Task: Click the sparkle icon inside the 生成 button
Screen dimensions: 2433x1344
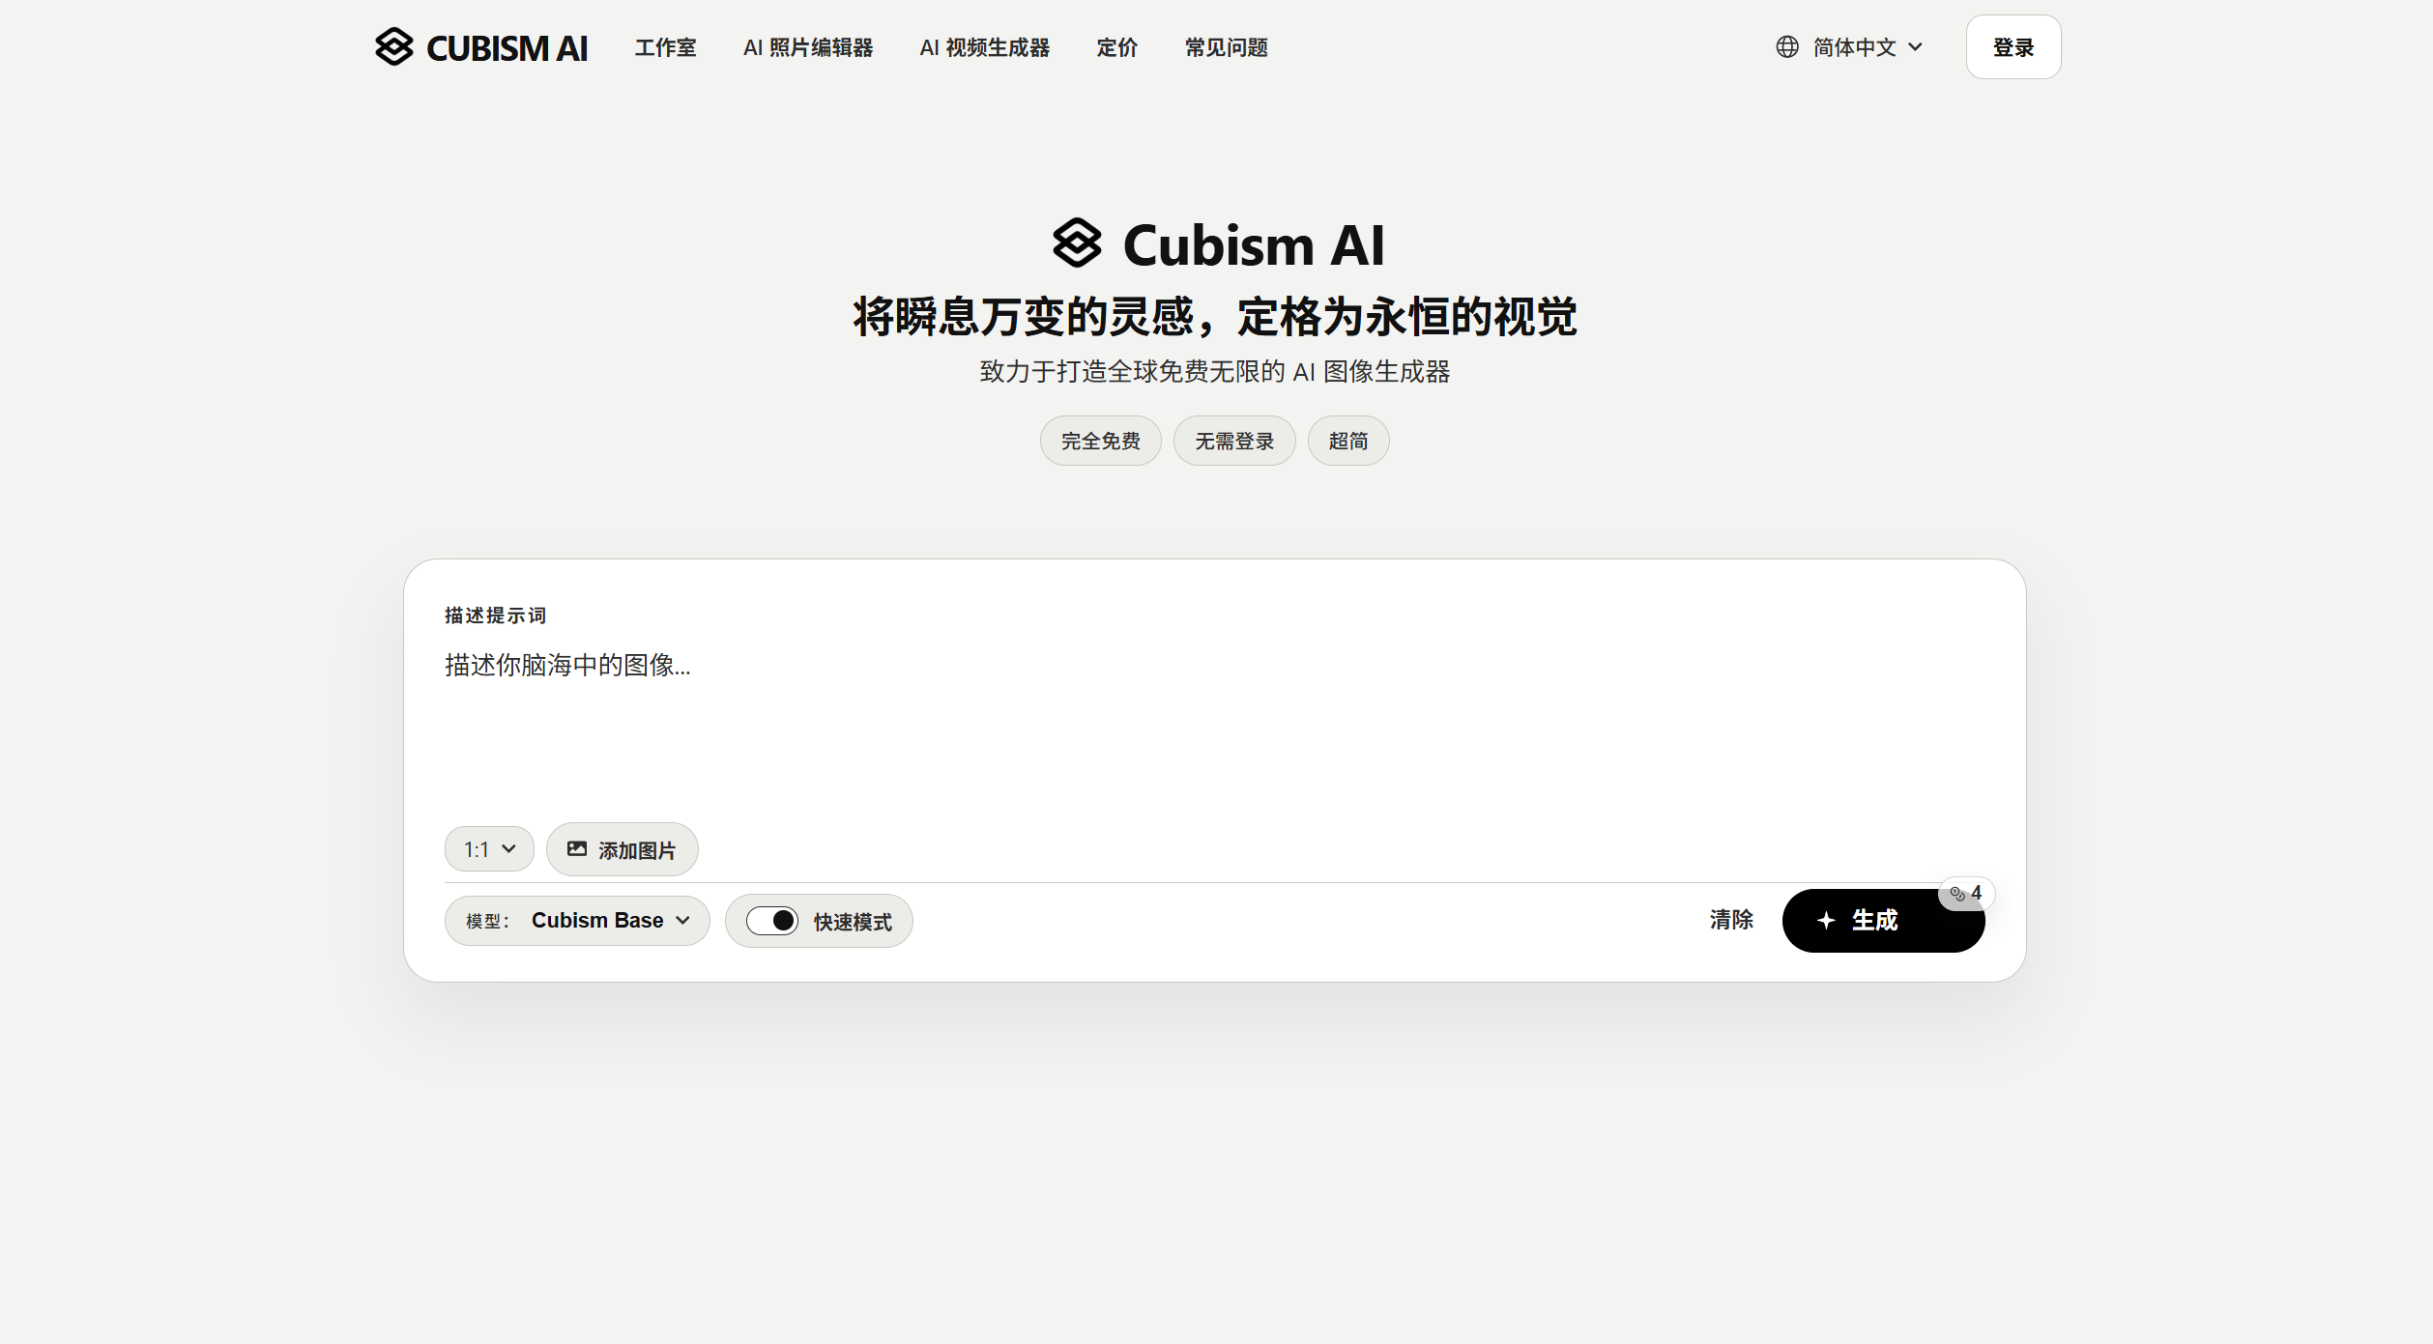Action: point(1825,921)
